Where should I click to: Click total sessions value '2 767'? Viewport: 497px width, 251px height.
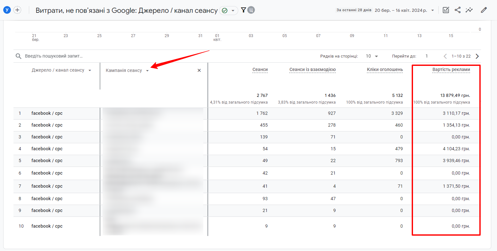[x=262, y=95]
